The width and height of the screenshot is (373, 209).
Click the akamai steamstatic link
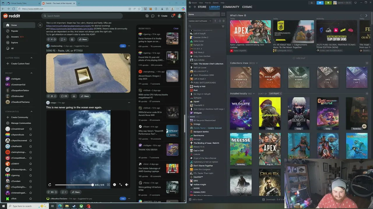click(x=68, y=26)
